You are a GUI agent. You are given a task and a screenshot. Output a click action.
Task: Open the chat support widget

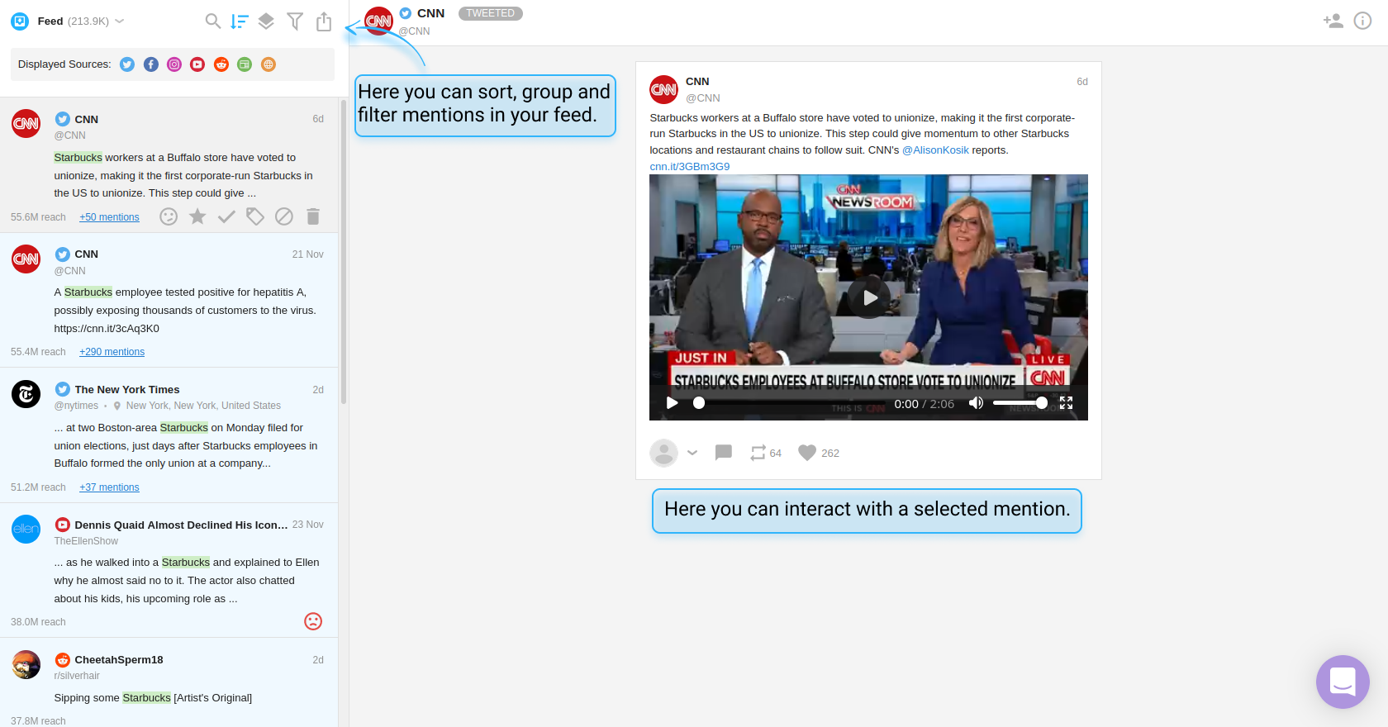coord(1343,682)
